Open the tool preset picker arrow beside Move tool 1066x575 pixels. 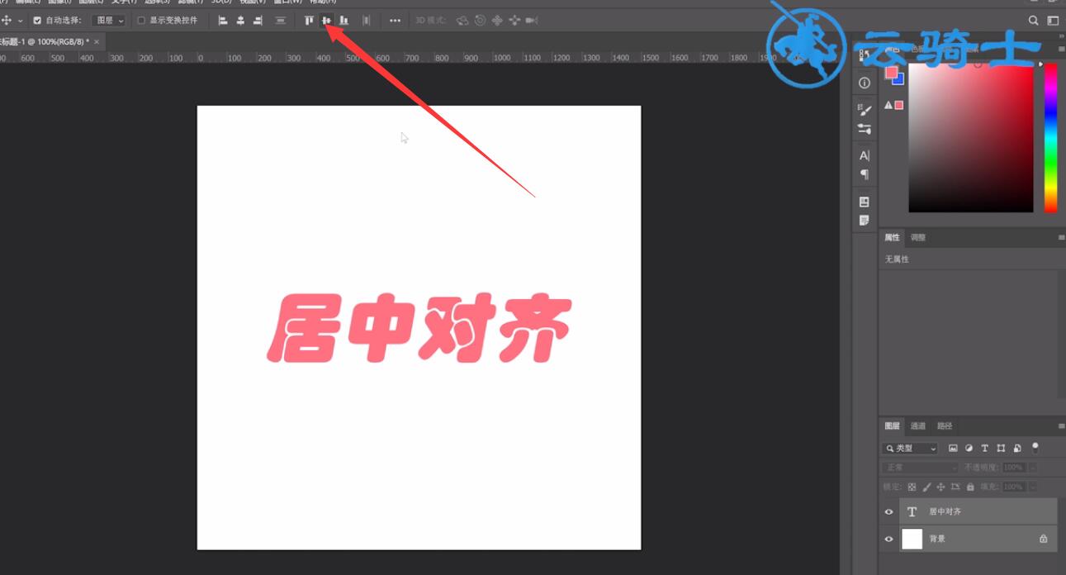[20, 21]
